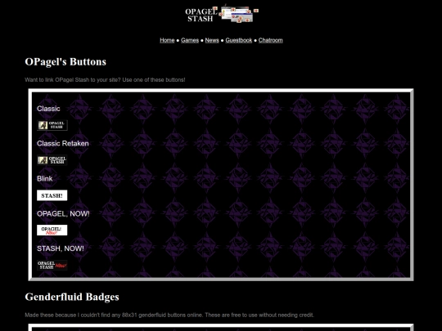
Task: Click the 'STASH, NOW!' label text
Action: (61, 248)
